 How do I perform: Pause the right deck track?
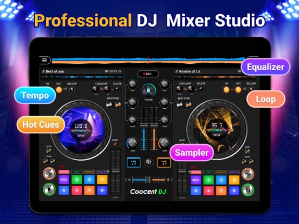tap(248, 190)
